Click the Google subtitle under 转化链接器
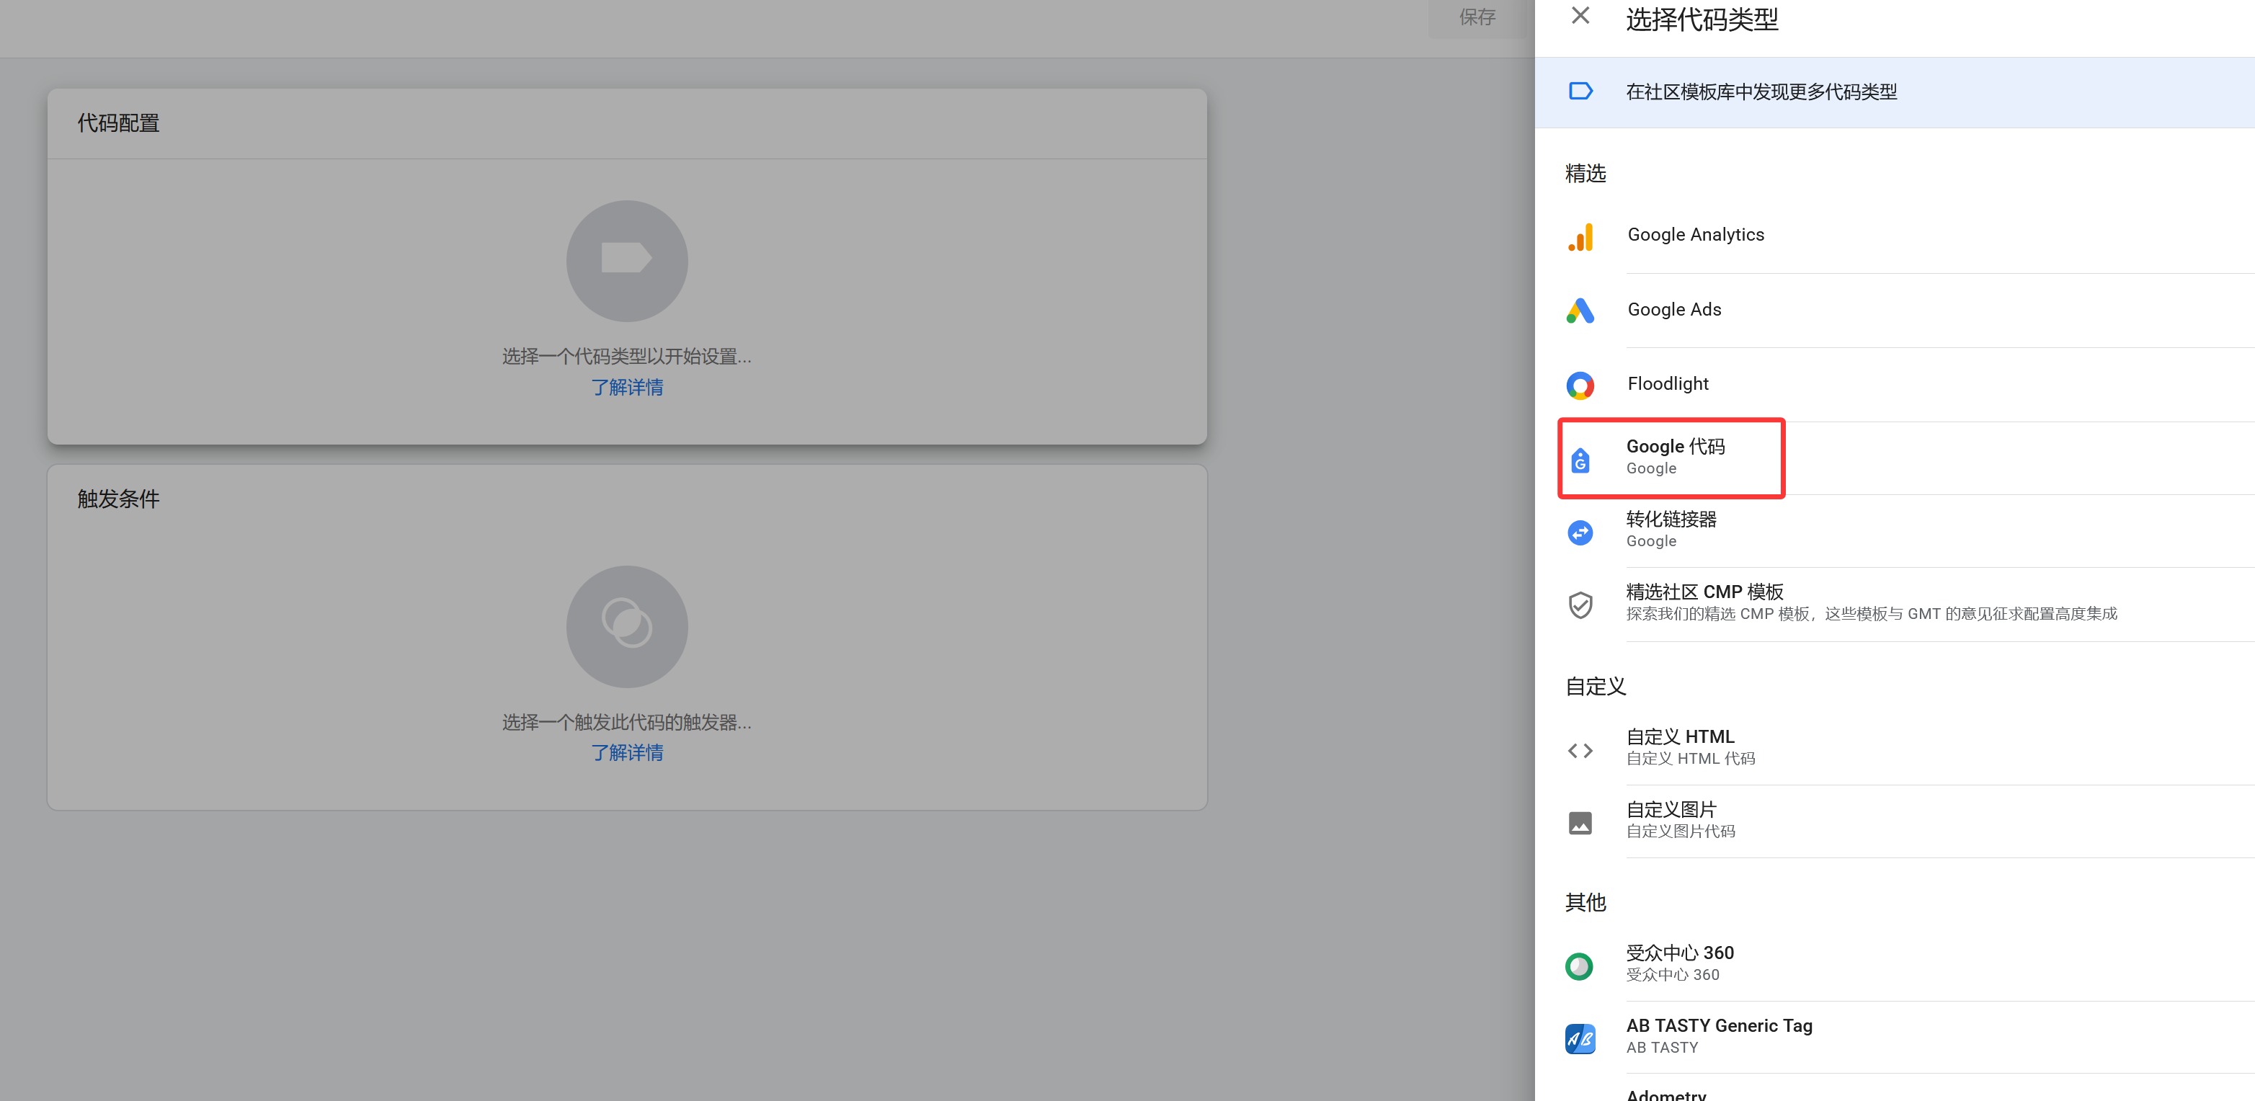This screenshot has width=2255, height=1101. [1651, 541]
